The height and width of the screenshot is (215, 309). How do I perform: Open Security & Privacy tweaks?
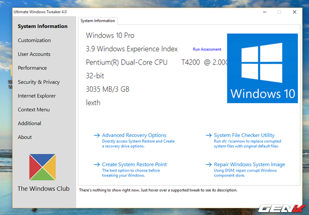tap(39, 82)
